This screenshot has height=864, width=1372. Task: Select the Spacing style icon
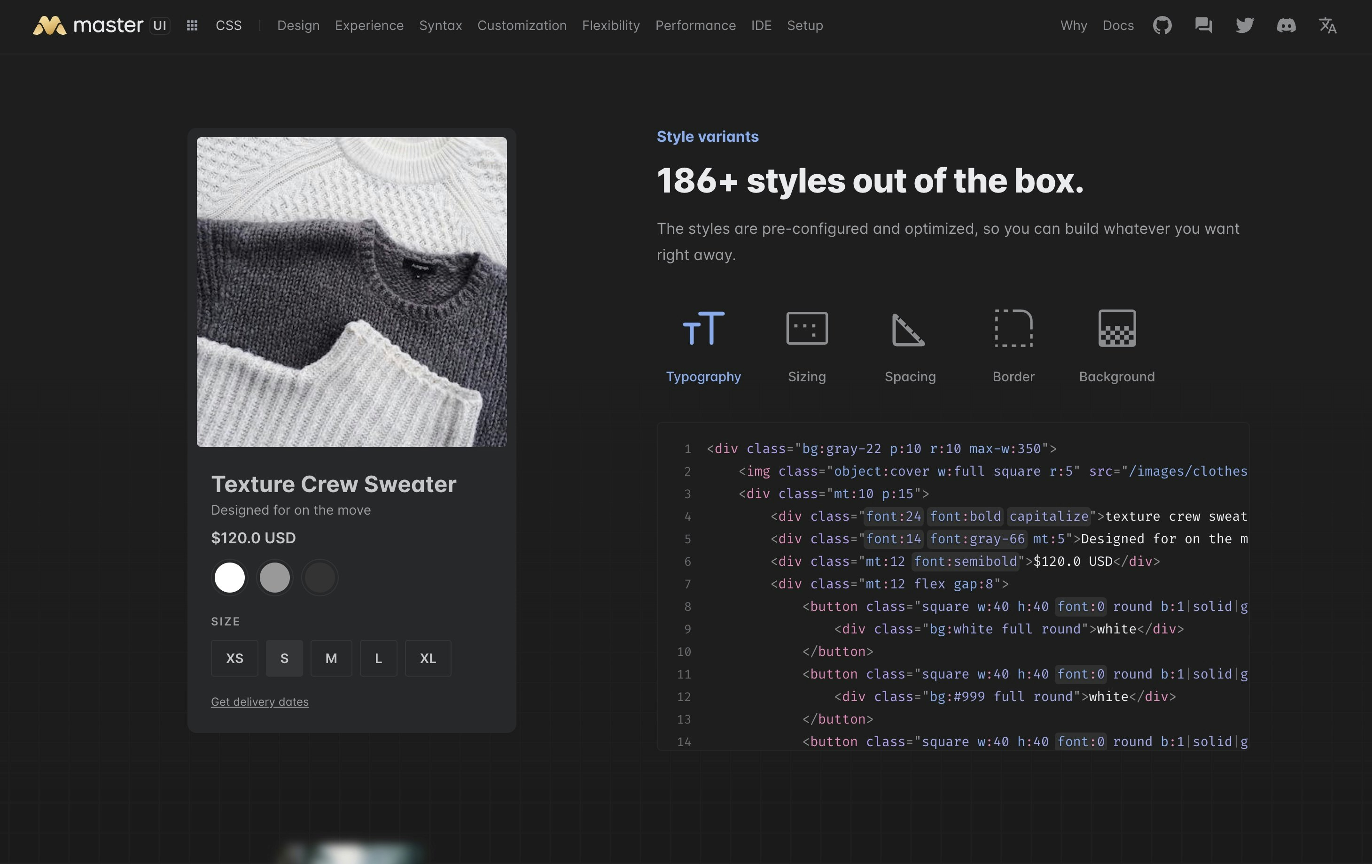coord(908,329)
